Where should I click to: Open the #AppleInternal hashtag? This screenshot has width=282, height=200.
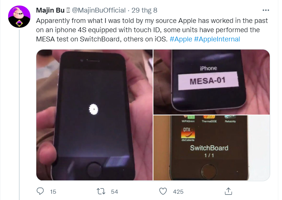pos(217,39)
